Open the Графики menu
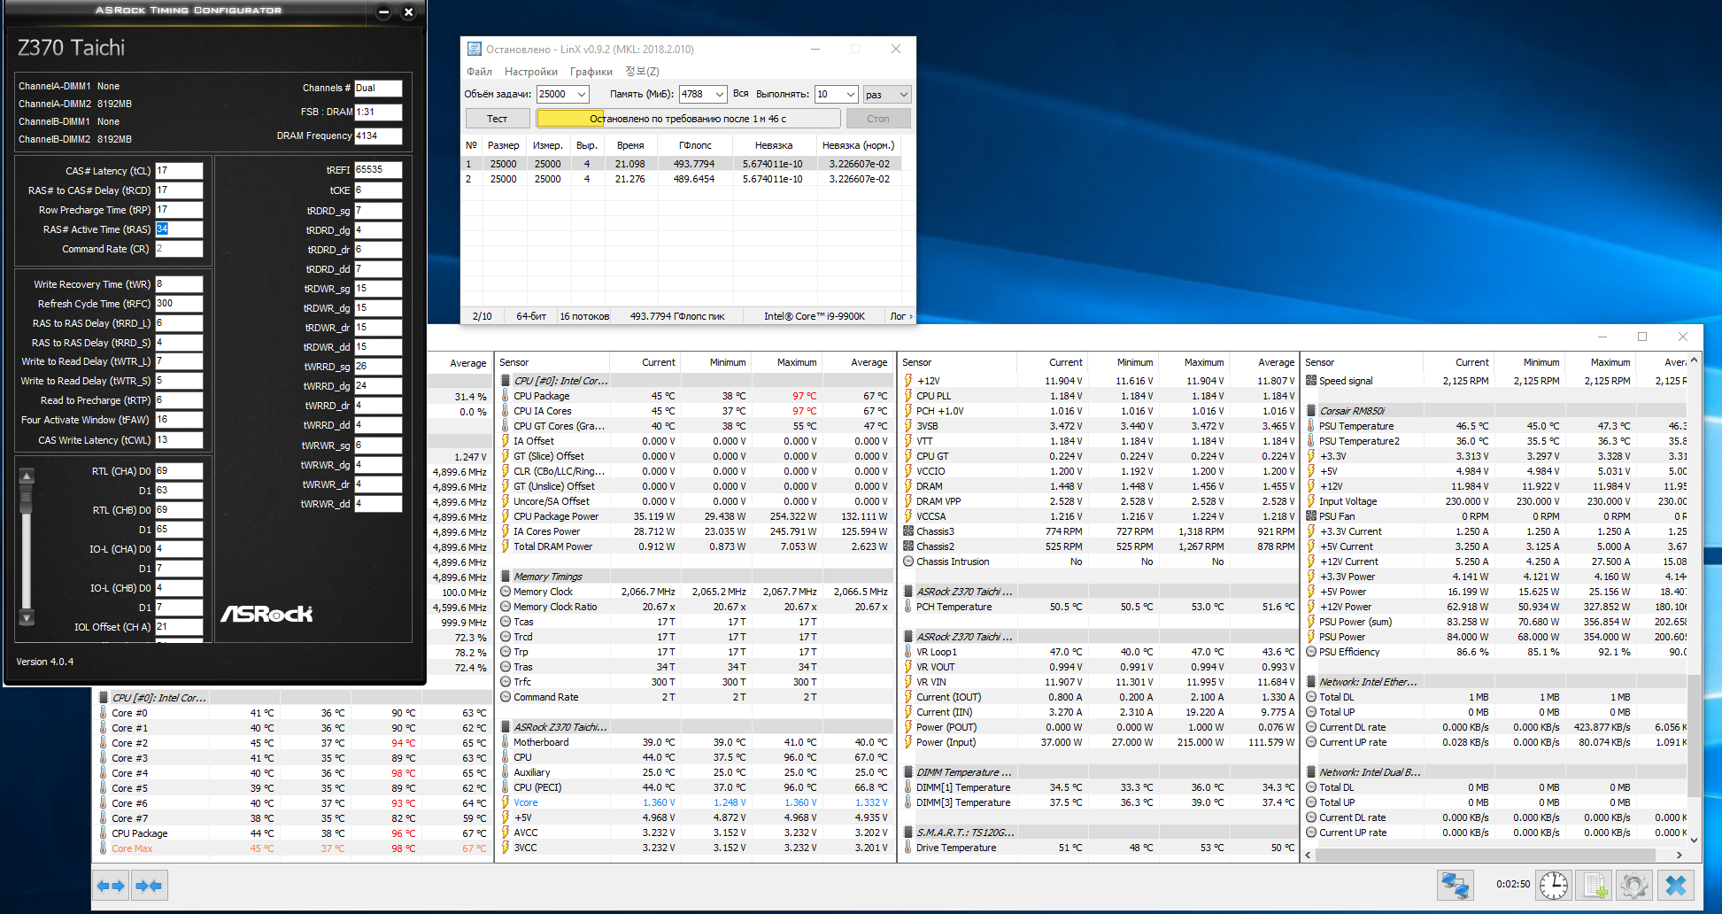Screen dimensions: 1722x914 (591, 72)
